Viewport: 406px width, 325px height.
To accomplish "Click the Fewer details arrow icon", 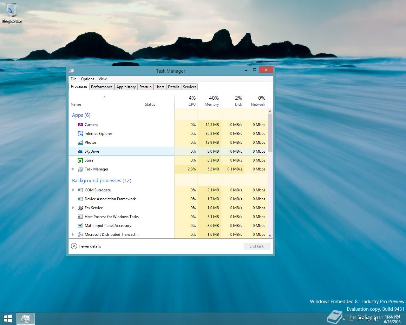I will (x=74, y=246).
